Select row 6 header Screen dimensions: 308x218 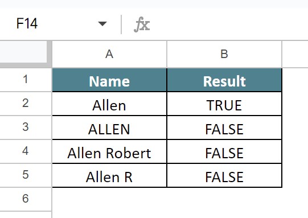[26, 199]
